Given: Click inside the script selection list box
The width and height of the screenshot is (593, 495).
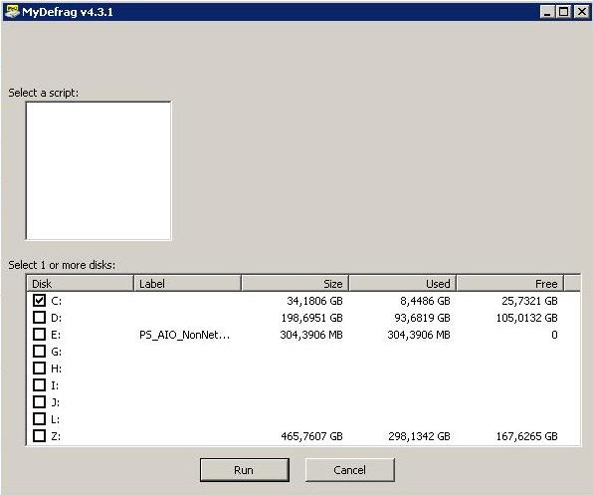Looking at the screenshot, I should [99, 170].
